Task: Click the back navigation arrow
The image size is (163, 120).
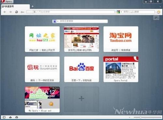Action: (5, 12)
